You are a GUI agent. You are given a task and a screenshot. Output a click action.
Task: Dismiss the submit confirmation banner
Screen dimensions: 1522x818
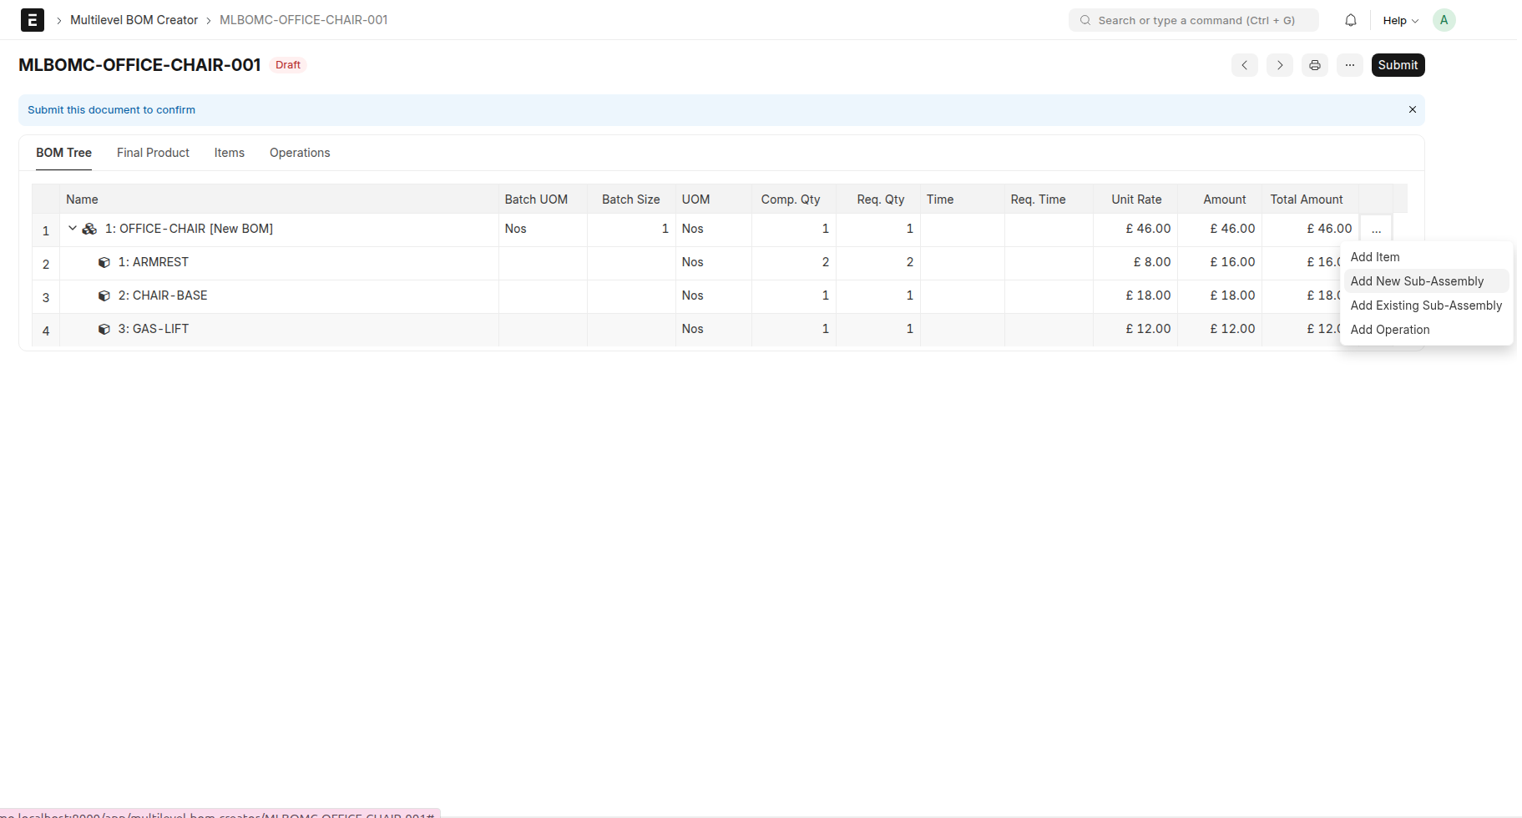(x=1413, y=109)
